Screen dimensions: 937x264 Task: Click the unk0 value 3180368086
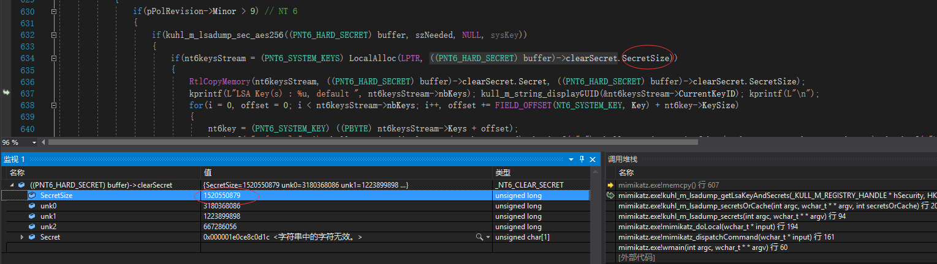click(x=221, y=206)
